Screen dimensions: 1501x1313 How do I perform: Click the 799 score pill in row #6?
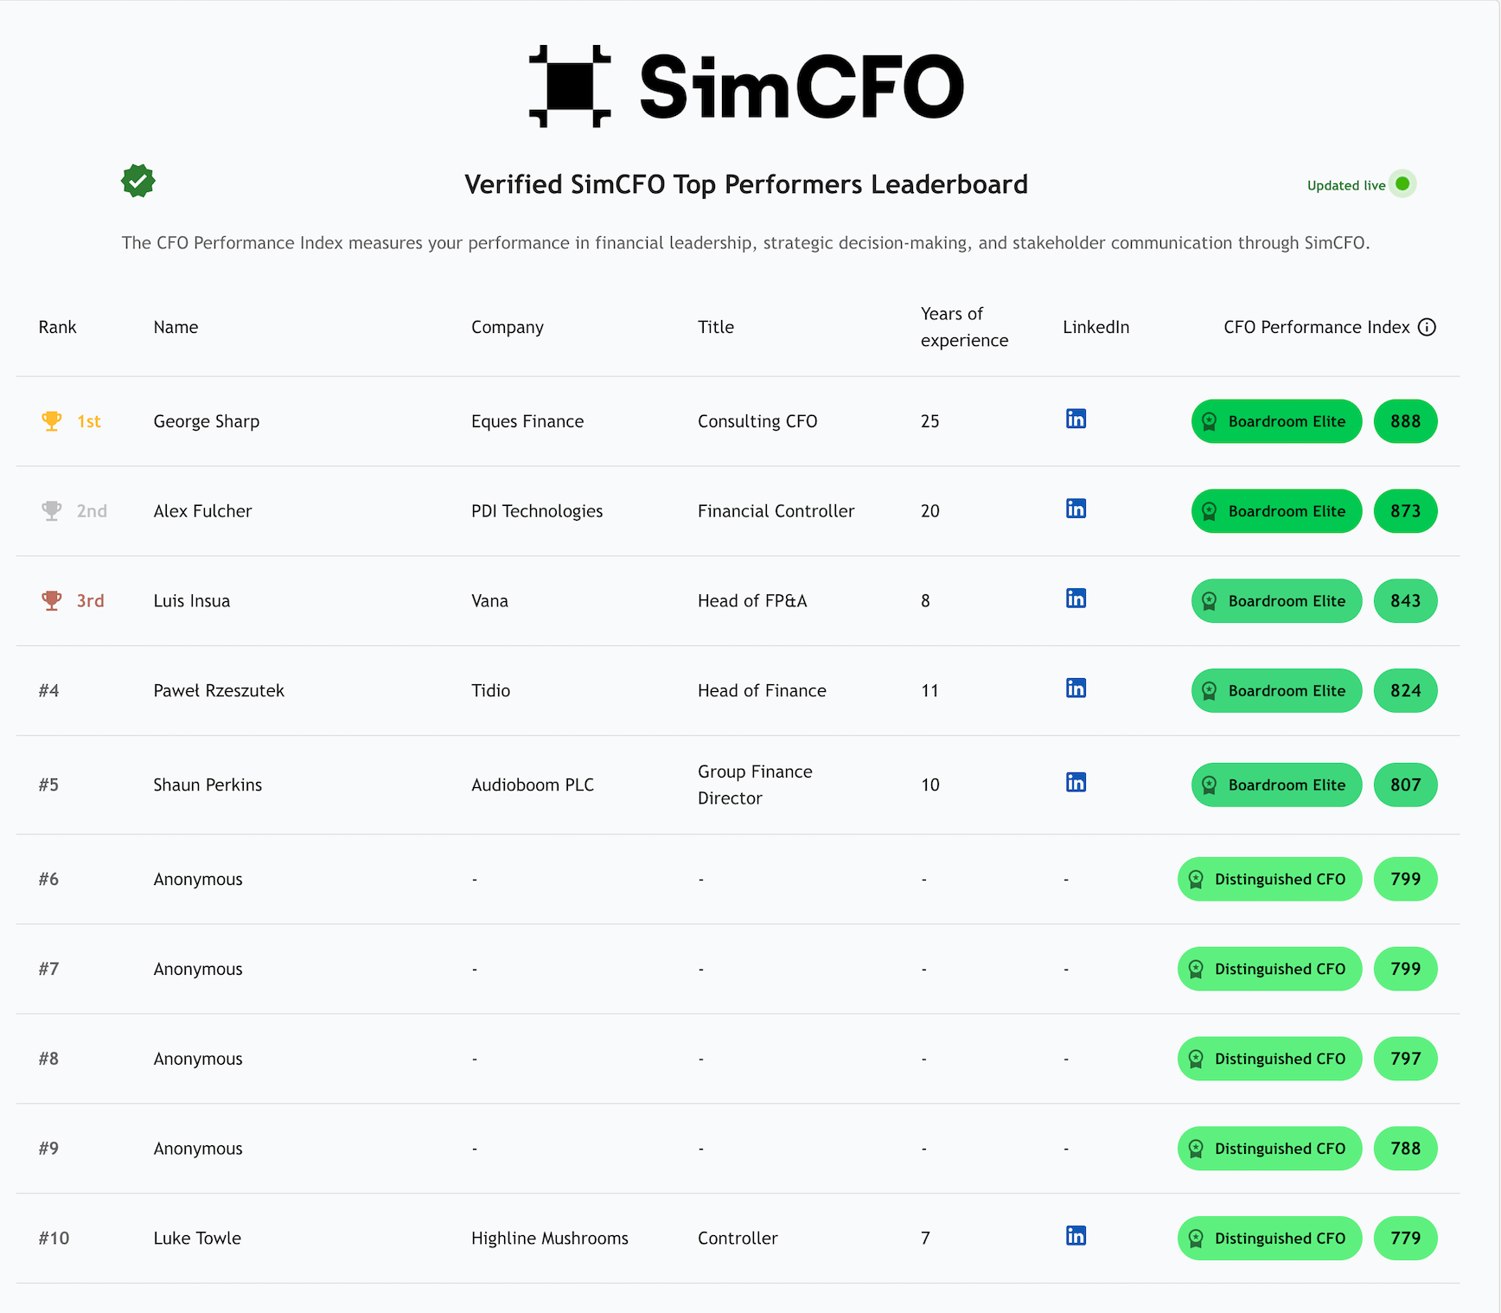pos(1406,880)
